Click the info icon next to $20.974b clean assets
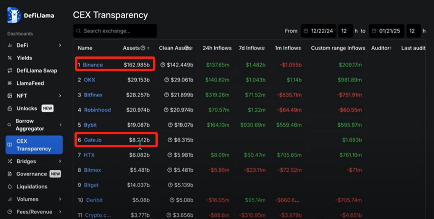The image size is (434, 219). [x=166, y=110]
